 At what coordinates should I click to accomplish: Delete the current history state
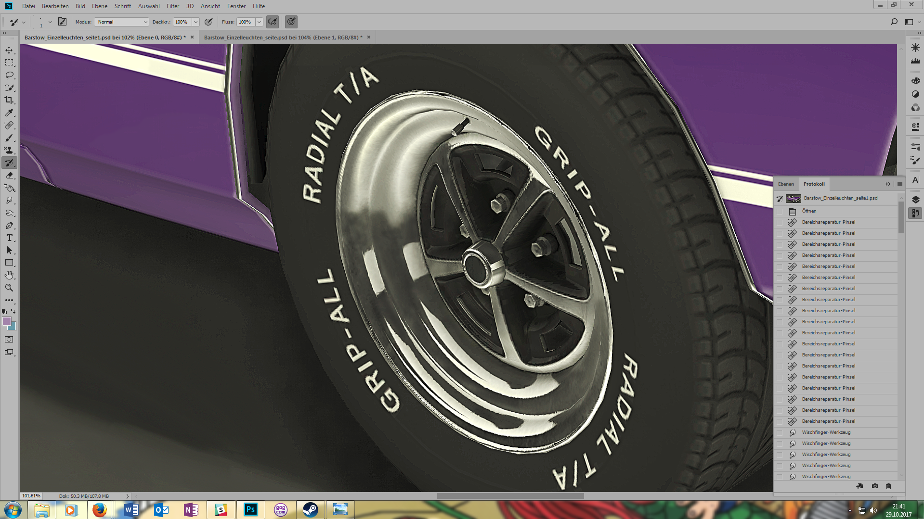pos(889,486)
